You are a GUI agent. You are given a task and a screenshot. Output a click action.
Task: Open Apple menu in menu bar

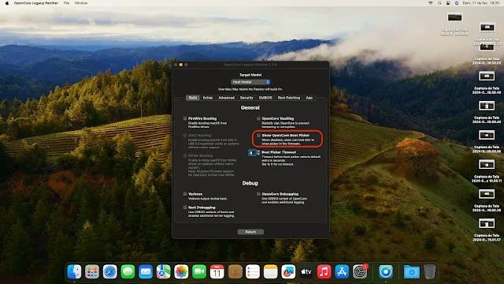click(x=7, y=3)
